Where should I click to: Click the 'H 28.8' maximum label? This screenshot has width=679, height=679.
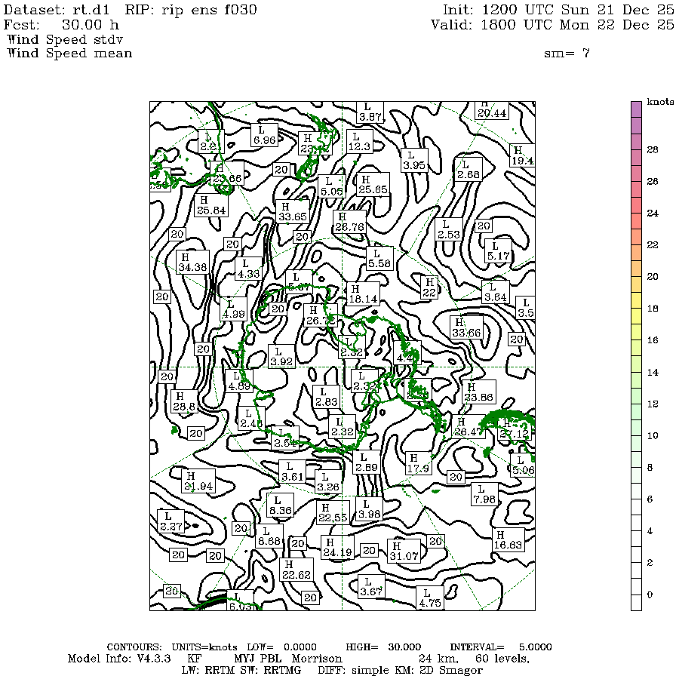point(184,401)
